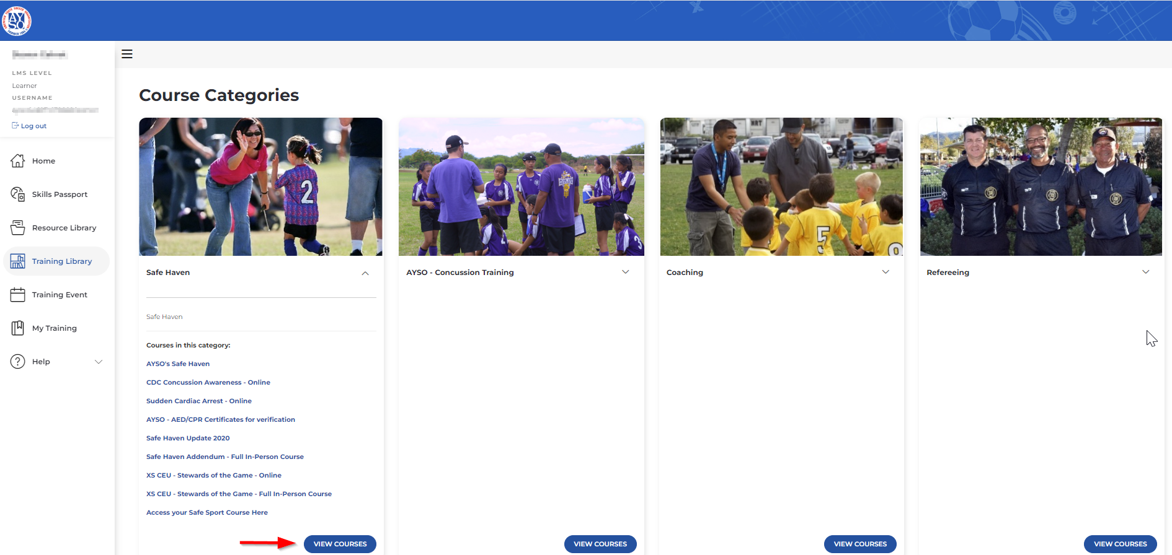Screen dimensions: 1172x555
Task: Click the Coaching category photo
Action: tap(781, 186)
